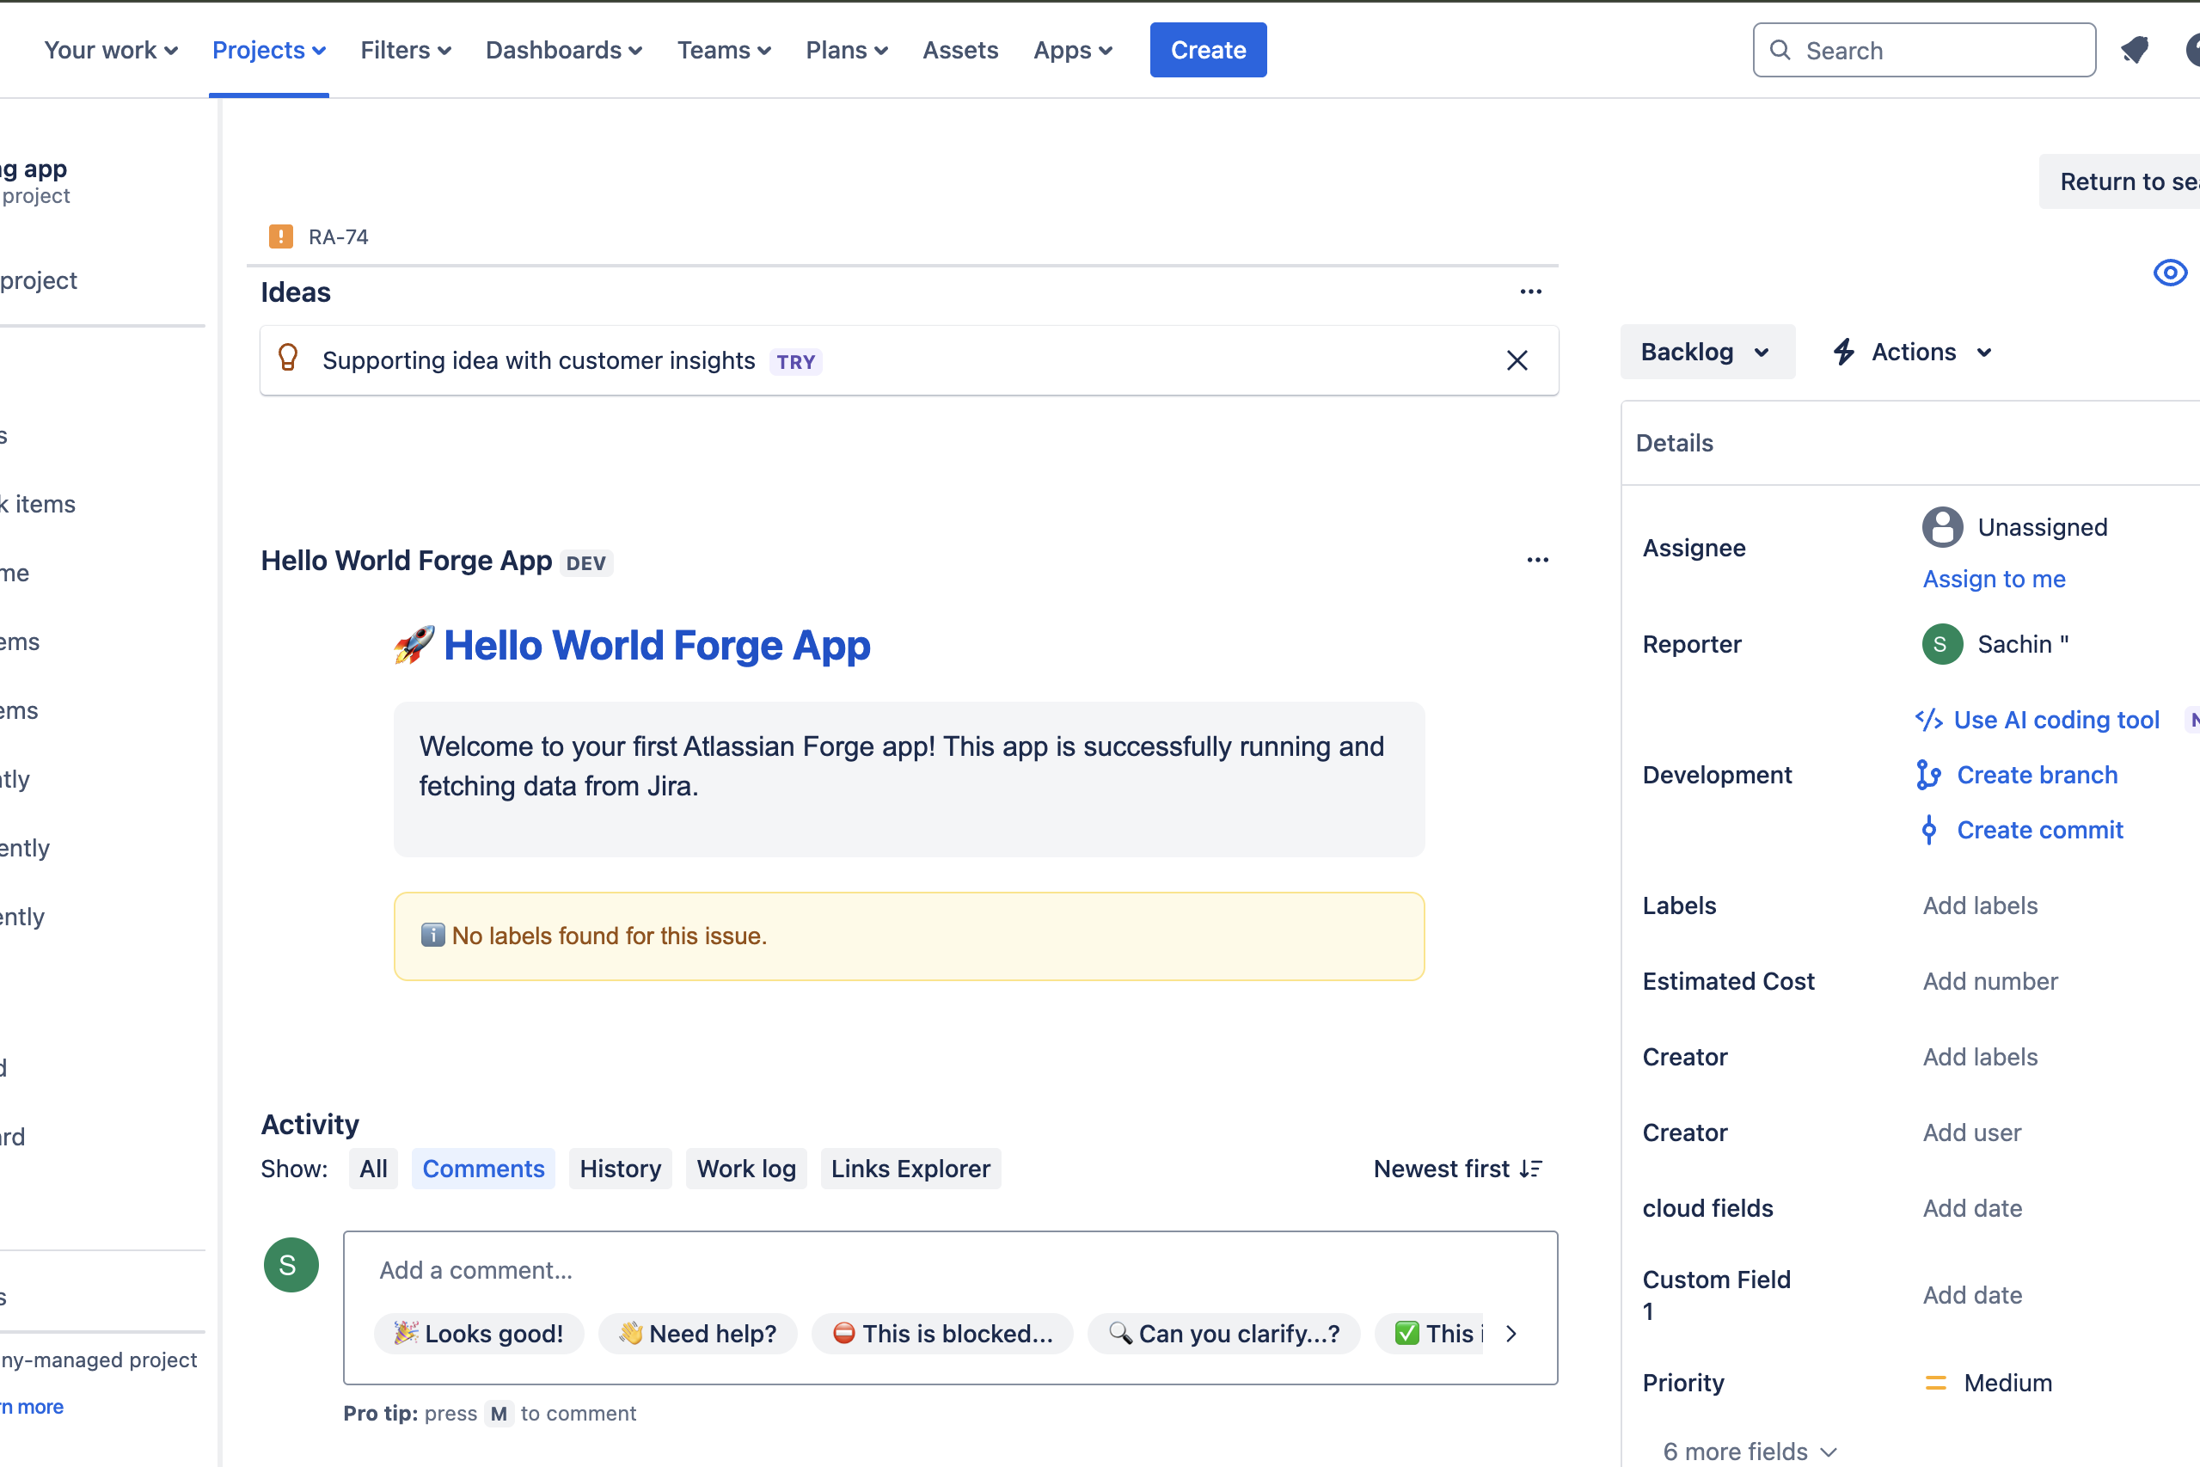Click the Create commit icon

[x=1927, y=830]
